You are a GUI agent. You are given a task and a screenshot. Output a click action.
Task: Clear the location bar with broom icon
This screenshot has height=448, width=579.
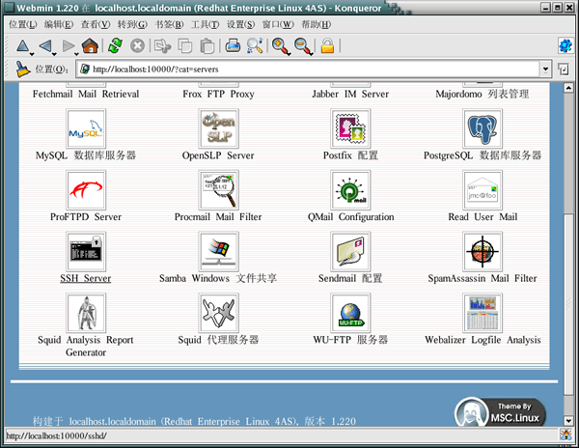point(22,69)
